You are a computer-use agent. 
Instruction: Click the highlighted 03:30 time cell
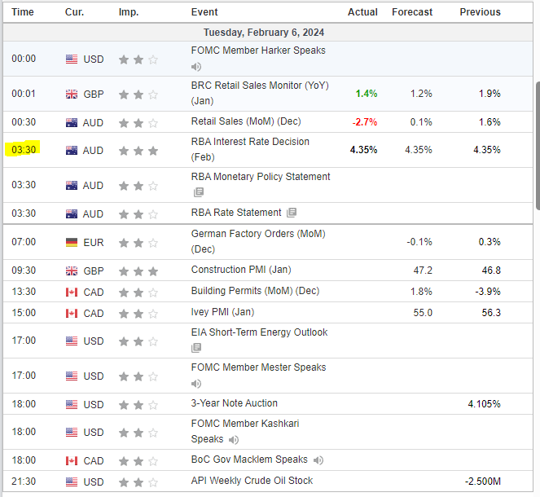coord(24,151)
